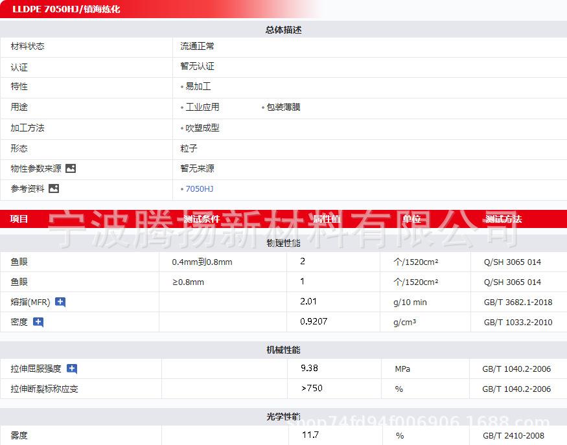Click the image icon beside 物性参数来源

(71, 168)
